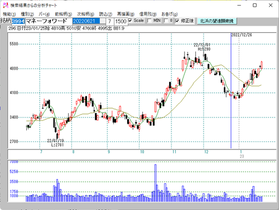Screen dimensions: 279x210
Task: Click the blue vertical 2022/12/26 marker line
Action: (x=231, y=91)
